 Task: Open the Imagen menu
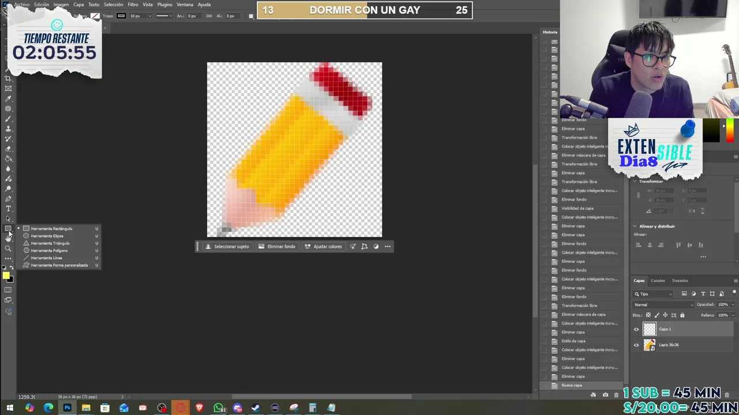61,5
